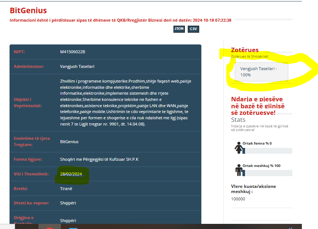Viewport: 318px width, 229px height.
Task: Click the NIPT value M41506022B
Action: click(73, 52)
